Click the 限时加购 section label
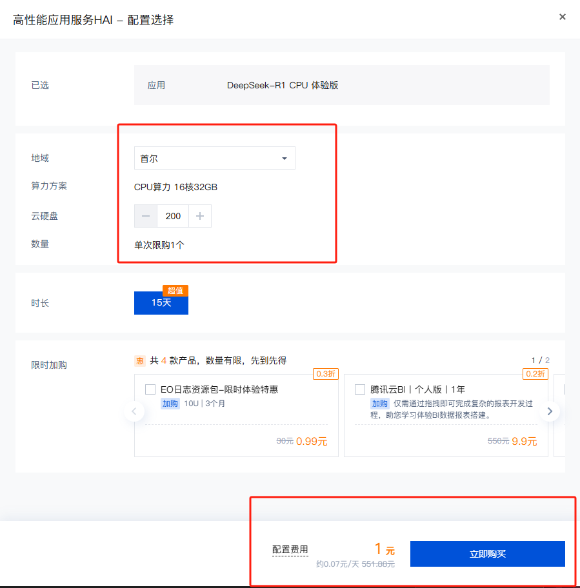This screenshot has width=580, height=588. (x=49, y=365)
